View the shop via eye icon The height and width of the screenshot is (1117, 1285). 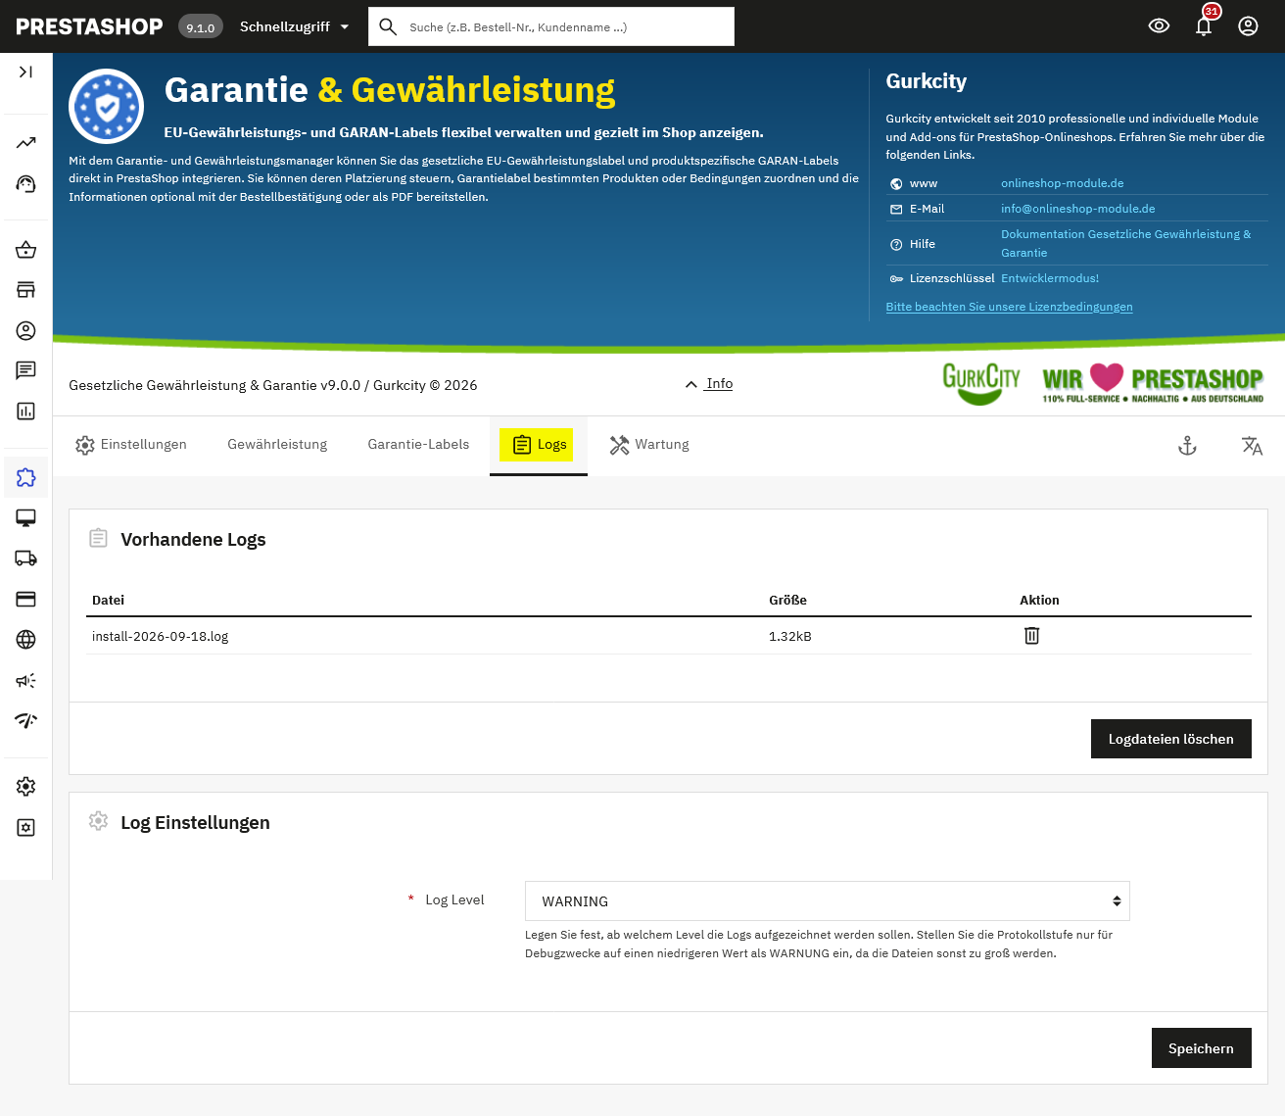(1159, 26)
